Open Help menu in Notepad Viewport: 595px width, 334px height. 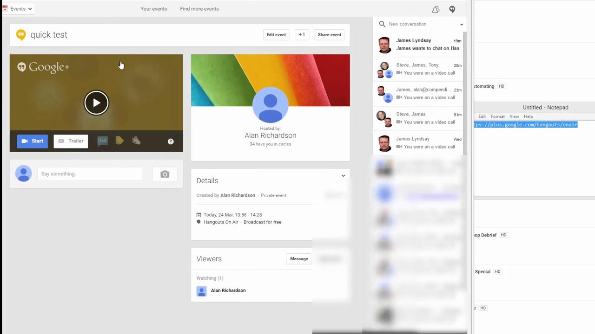(x=528, y=116)
